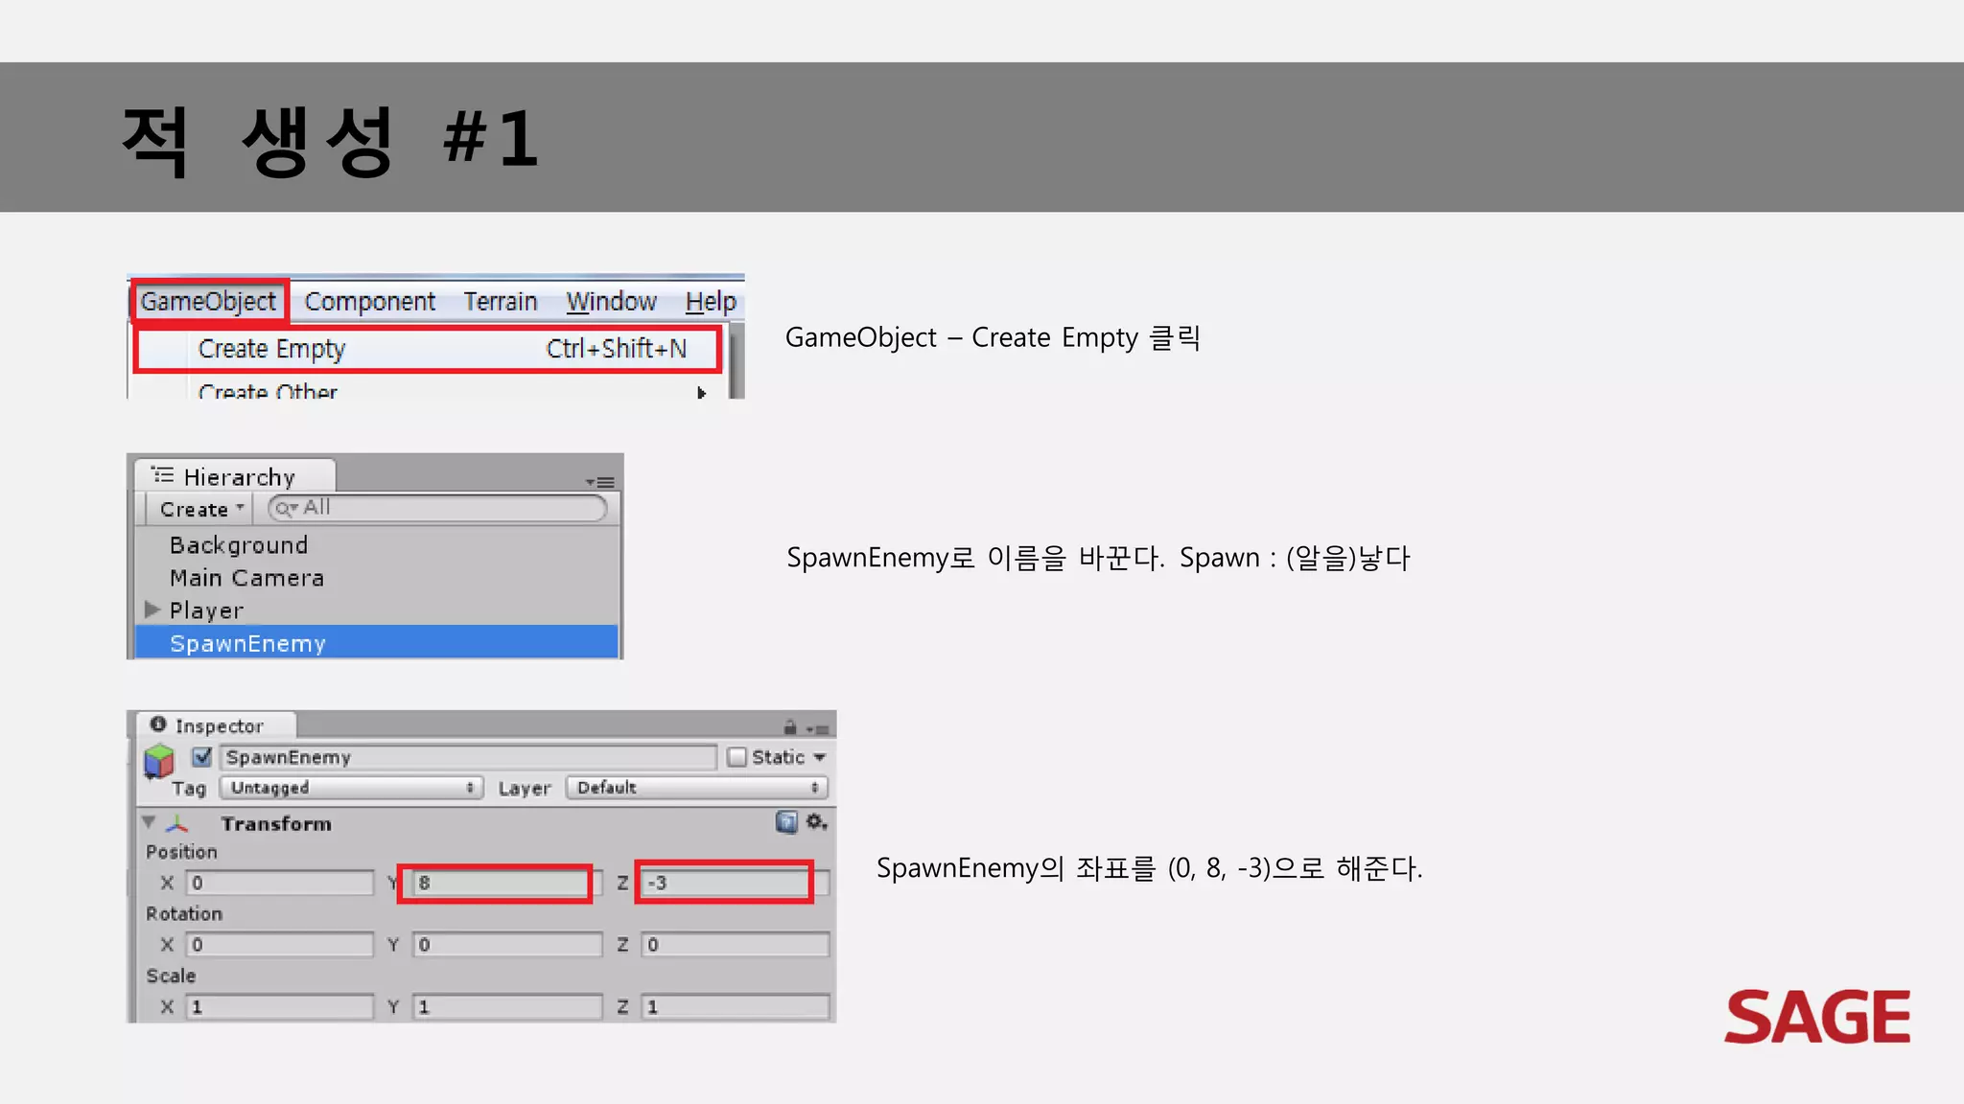Image resolution: width=1964 pixels, height=1104 pixels.
Task: Open the Inspector panel options icon
Action: [x=817, y=729]
